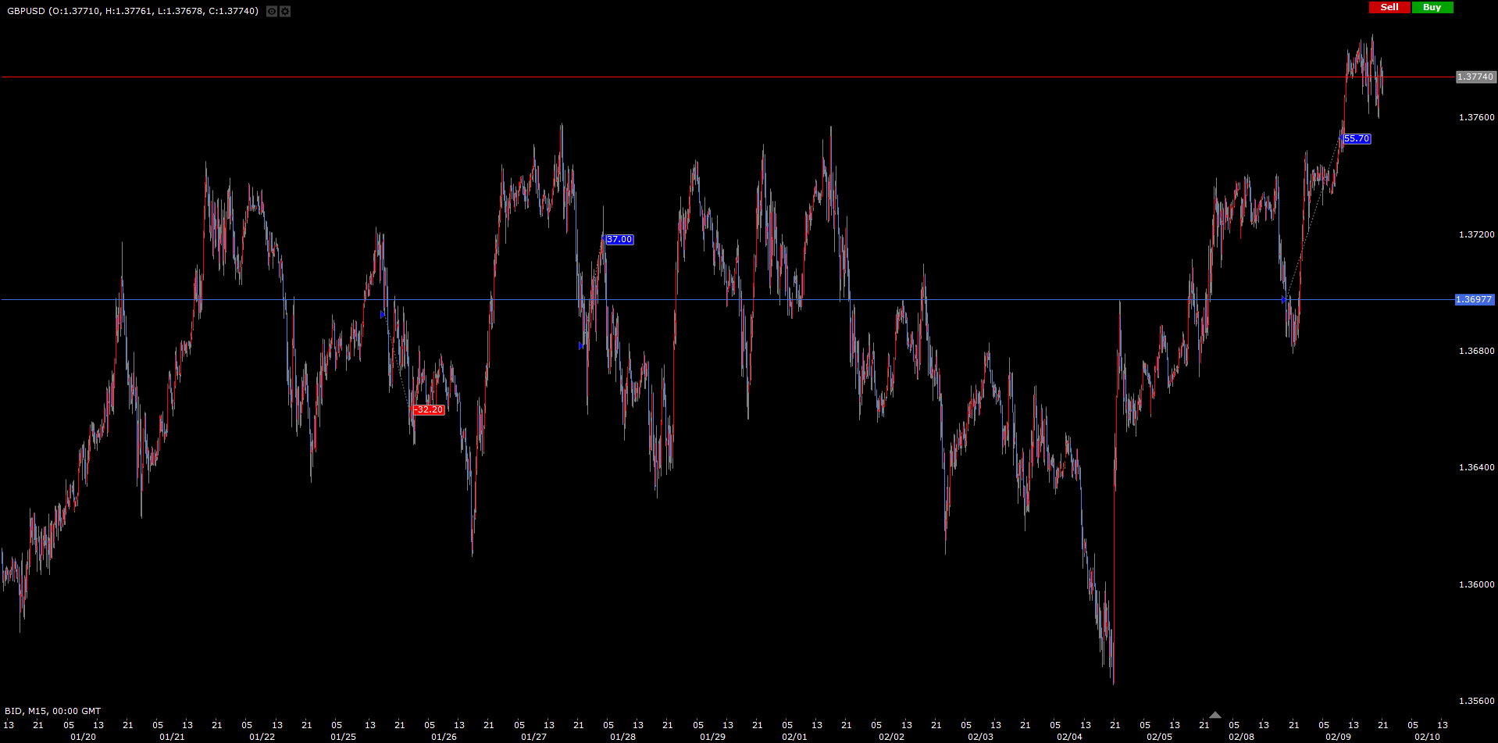Click the 1.36977 price level tag
The height and width of the screenshot is (743, 1498).
pyautogui.click(x=1474, y=299)
